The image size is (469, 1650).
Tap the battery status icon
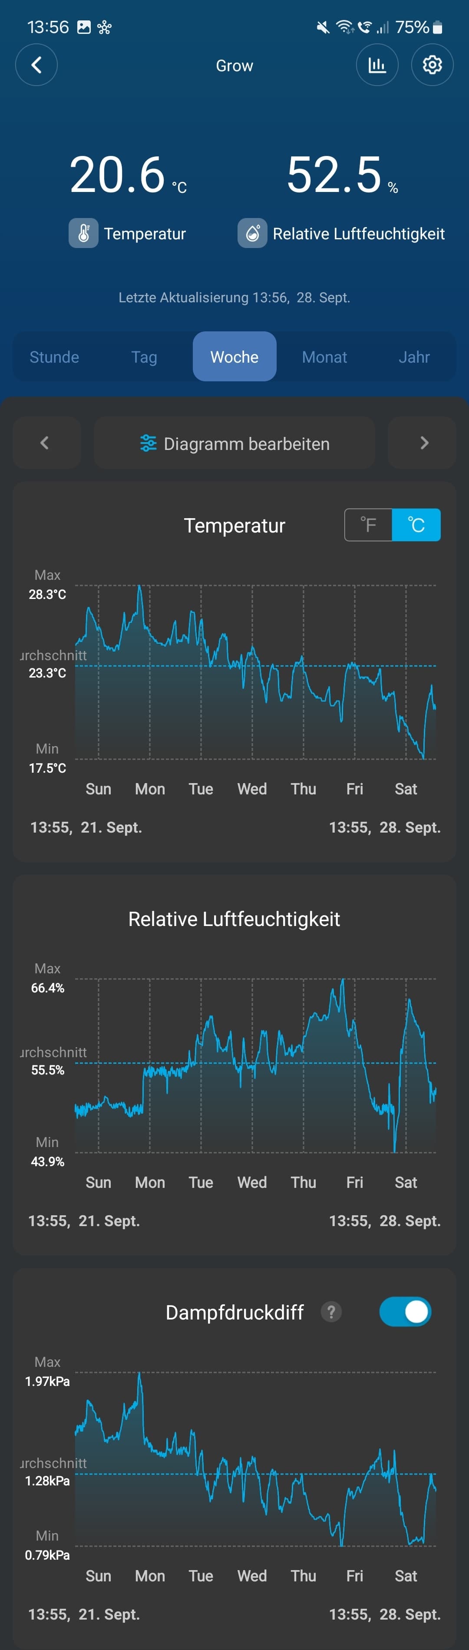[438, 27]
